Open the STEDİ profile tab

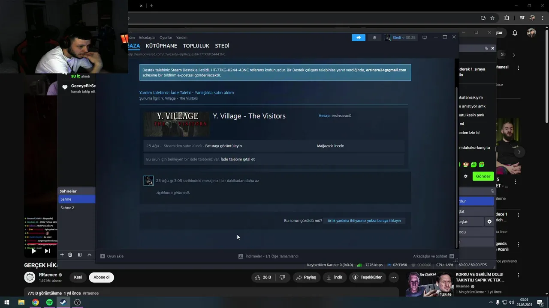222,46
